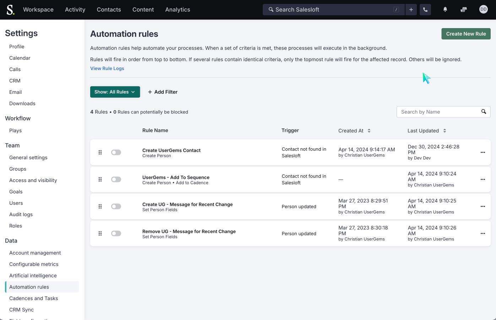Click the drag handle for Create UserGems Contact
Screen dimensions: 496x320
[100, 152]
